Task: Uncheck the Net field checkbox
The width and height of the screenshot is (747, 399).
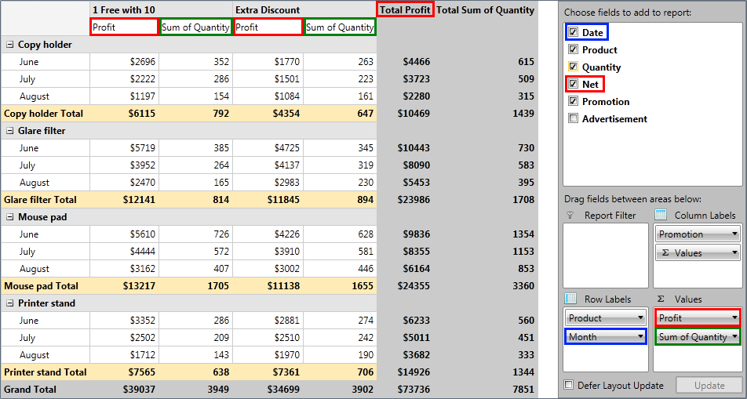Action: click(x=574, y=84)
